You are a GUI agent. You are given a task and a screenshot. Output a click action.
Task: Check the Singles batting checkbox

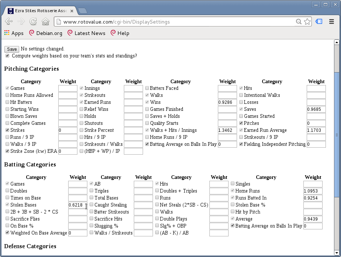(233, 184)
